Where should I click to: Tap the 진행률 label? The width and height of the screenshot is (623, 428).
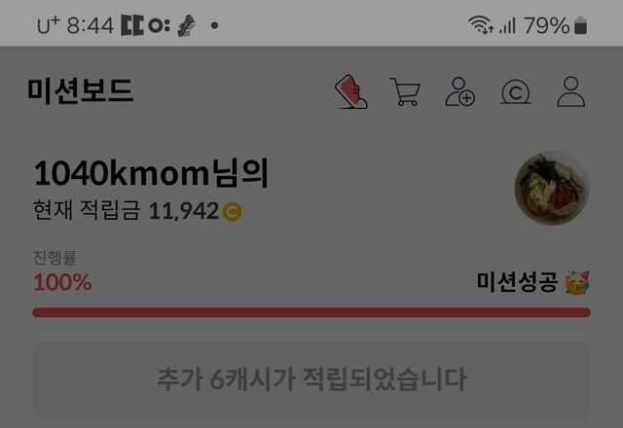point(55,258)
